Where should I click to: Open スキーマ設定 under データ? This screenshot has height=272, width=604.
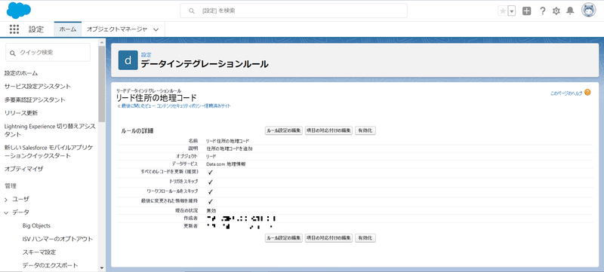[x=39, y=252]
